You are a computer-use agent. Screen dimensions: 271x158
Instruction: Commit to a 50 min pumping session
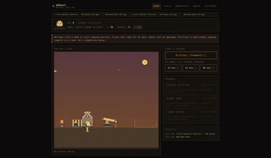[x=208, y=68]
